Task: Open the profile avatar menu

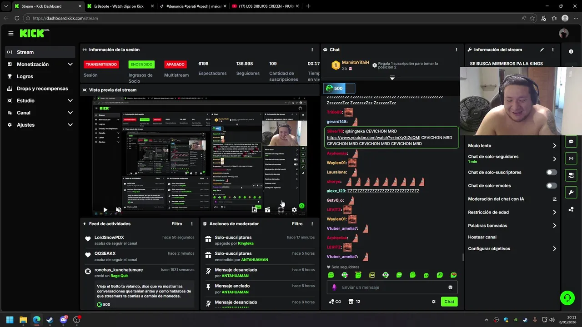Action: click(x=564, y=33)
